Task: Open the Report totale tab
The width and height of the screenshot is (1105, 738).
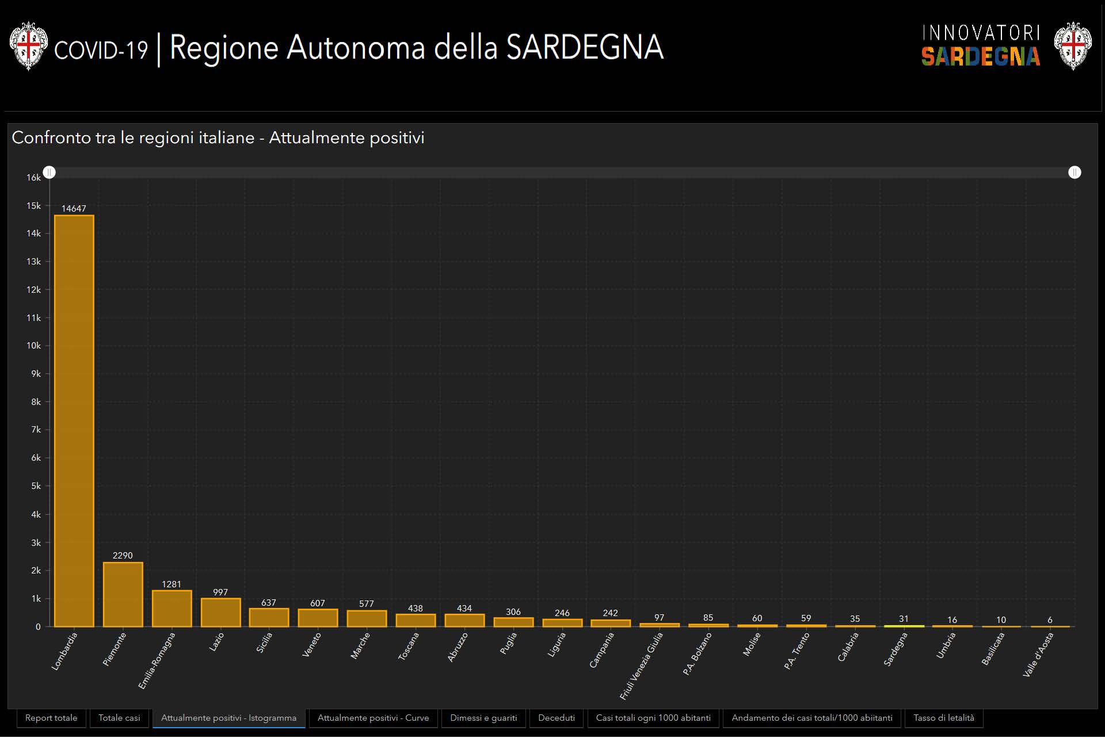Action: 51,718
